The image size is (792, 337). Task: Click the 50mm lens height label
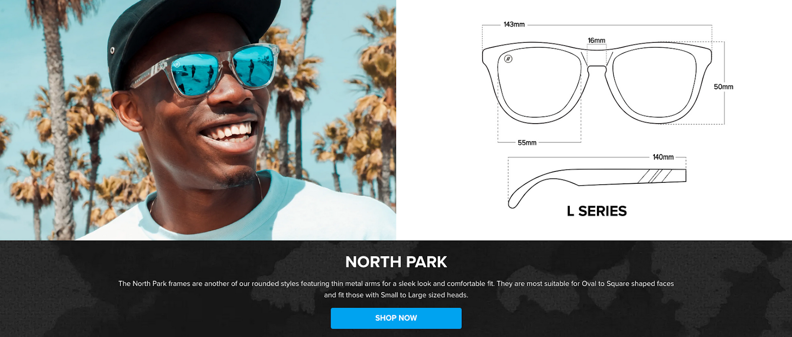coord(723,86)
